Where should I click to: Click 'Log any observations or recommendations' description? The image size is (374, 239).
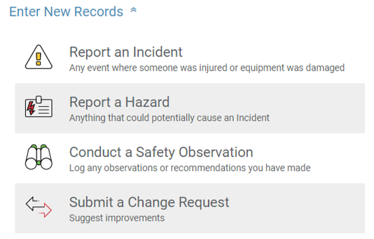tap(190, 168)
